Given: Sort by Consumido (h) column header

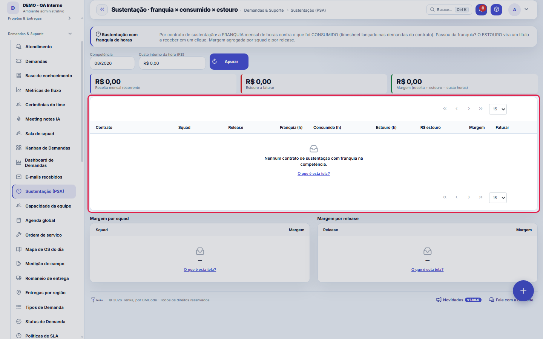Looking at the screenshot, I should click(x=327, y=127).
